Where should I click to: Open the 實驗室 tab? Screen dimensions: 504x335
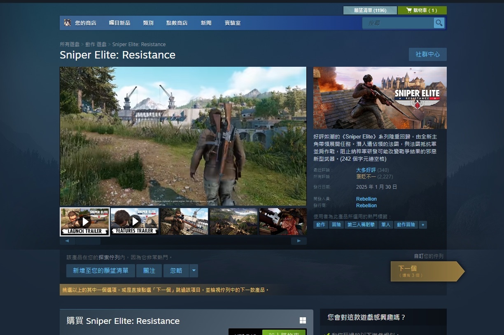coord(233,23)
